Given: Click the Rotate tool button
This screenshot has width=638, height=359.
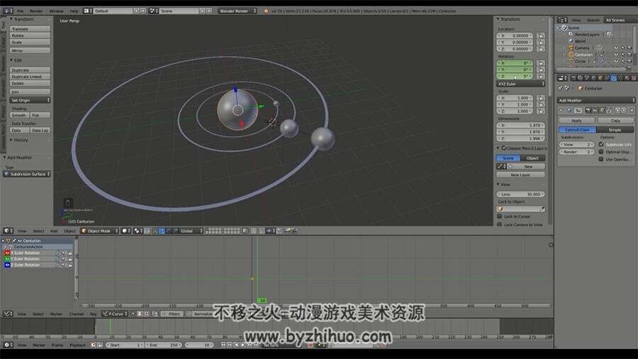Looking at the screenshot, I should [30, 35].
